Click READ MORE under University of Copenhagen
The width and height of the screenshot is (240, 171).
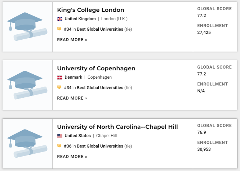(72, 98)
